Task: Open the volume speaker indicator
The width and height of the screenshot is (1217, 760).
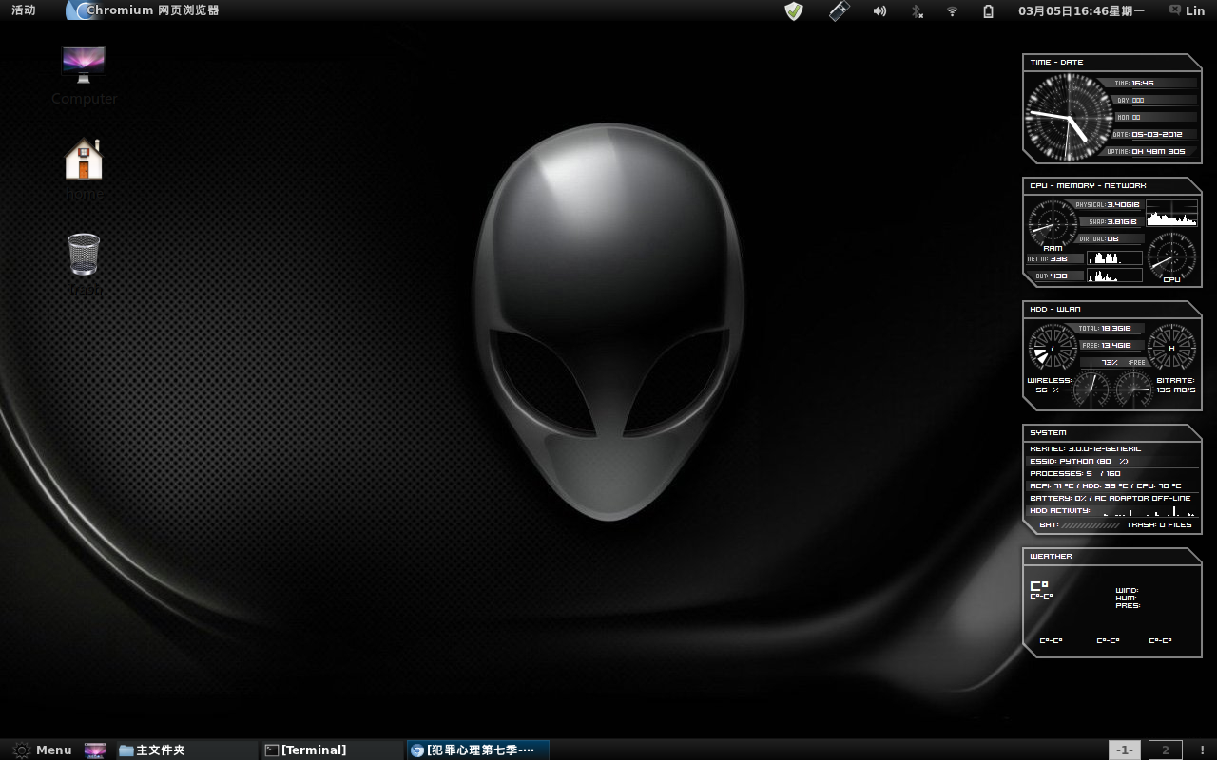Action: [879, 11]
